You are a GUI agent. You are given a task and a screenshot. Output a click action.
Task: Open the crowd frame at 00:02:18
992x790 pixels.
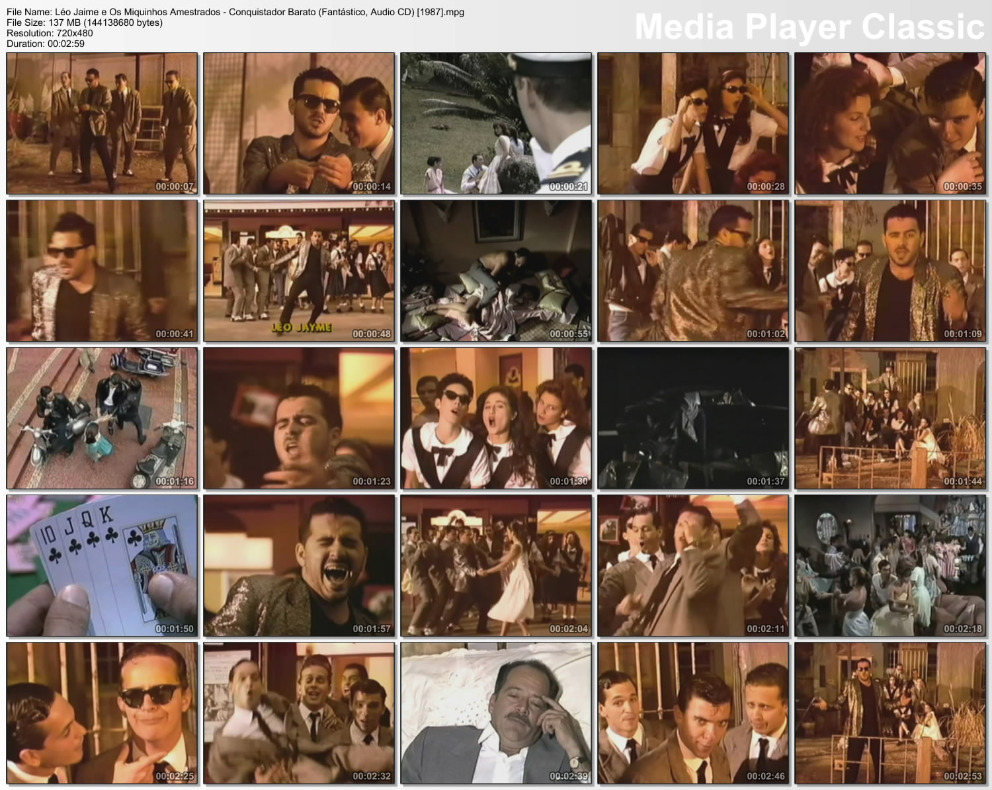(890, 566)
